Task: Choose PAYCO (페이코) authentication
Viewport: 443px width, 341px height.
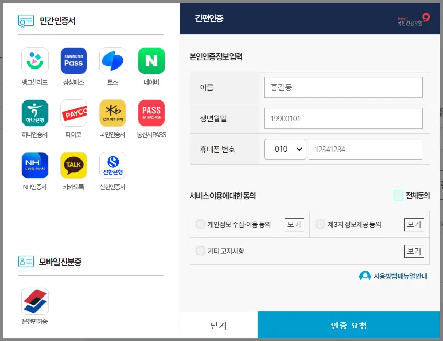Action: tap(74, 113)
